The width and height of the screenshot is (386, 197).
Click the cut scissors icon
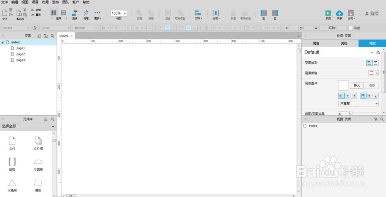25,10
